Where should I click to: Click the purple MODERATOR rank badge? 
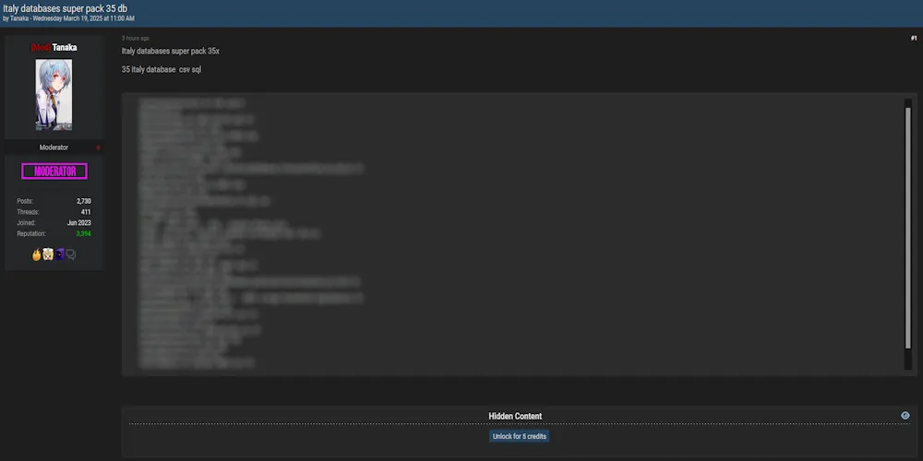tap(54, 171)
